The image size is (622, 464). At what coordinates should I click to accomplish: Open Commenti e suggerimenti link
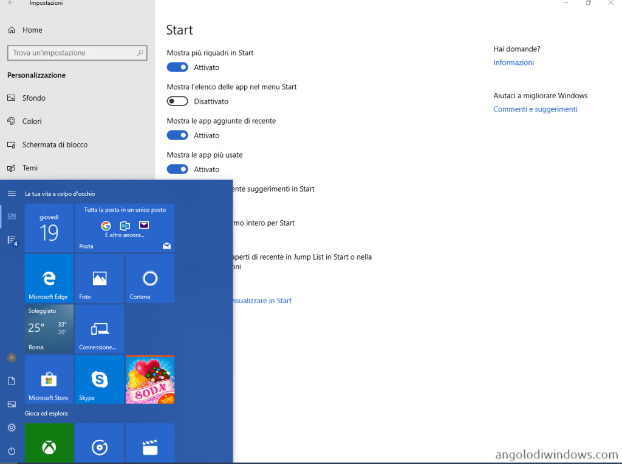click(535, 109)
